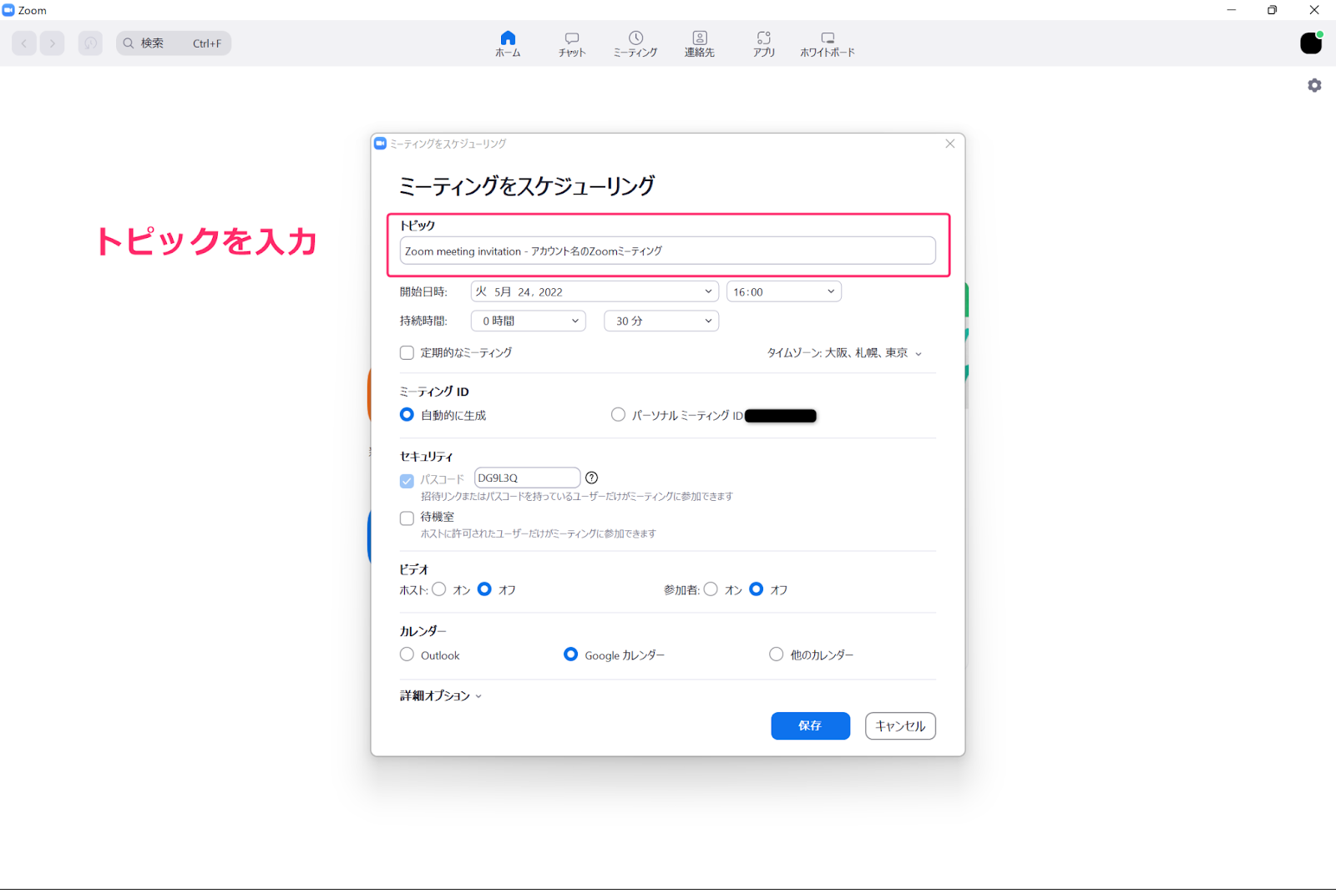Turn host video オン
This screenshot has width=1336, height=890.
click(439, 589)
